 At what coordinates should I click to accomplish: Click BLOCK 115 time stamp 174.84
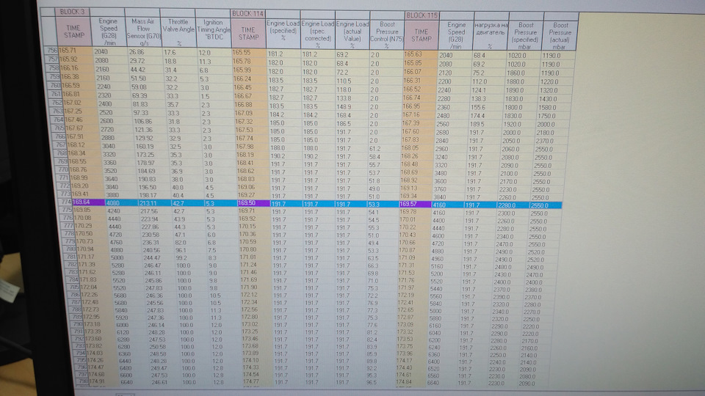[x=404, y=382]
